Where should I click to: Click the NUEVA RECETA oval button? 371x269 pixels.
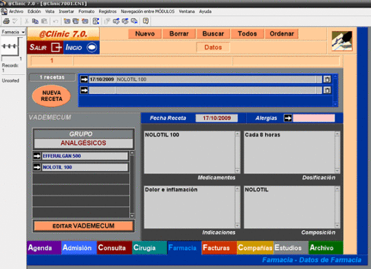pos(52,96)
